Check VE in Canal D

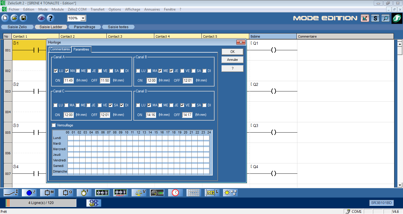point(183,105)
